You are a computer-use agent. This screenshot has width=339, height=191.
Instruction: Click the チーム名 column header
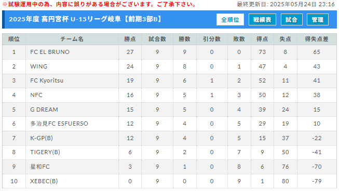tap(72, 39)
